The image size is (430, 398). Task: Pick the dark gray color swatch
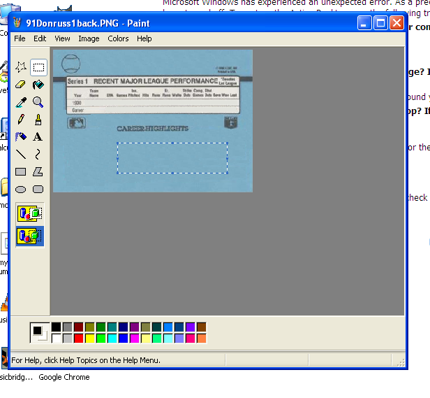click(x=68, y=327)
